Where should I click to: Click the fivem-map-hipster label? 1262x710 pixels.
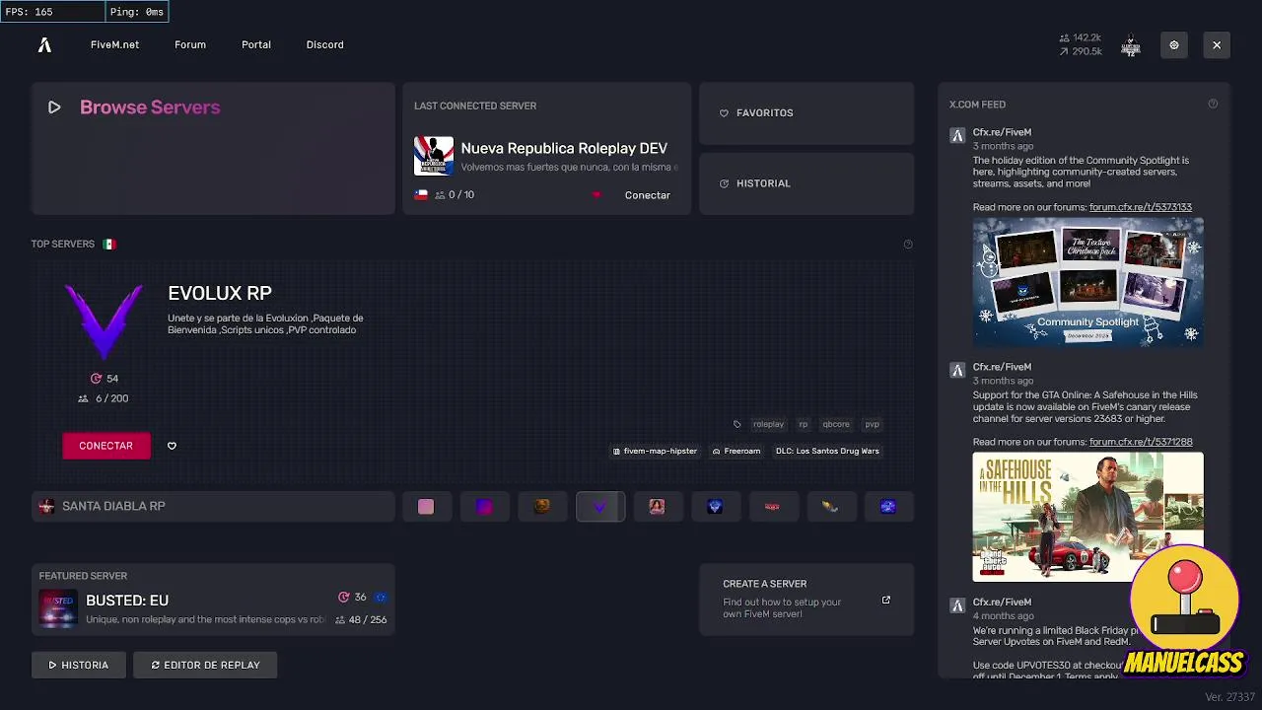[656, 452]
